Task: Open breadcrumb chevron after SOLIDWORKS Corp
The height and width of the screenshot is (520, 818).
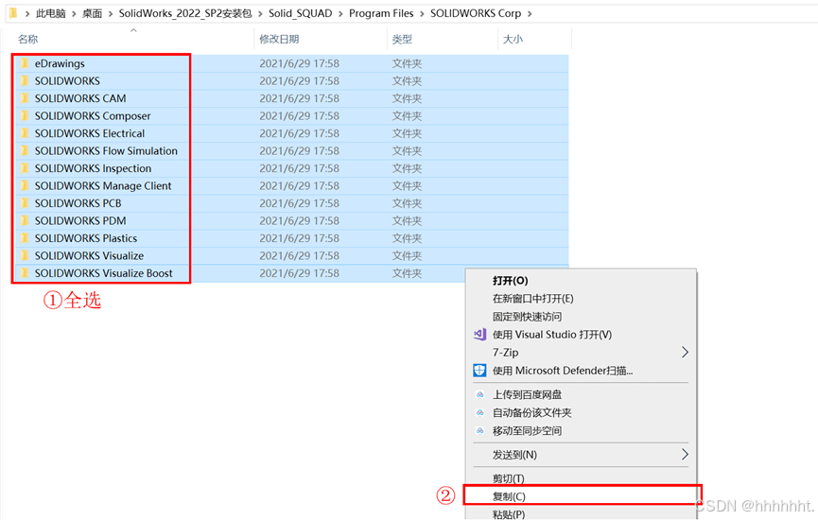Action: click(x=530, y=14)
